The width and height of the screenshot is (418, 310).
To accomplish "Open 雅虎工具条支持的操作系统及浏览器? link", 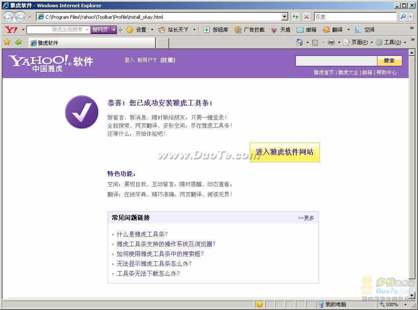I will tap(166, 244).
